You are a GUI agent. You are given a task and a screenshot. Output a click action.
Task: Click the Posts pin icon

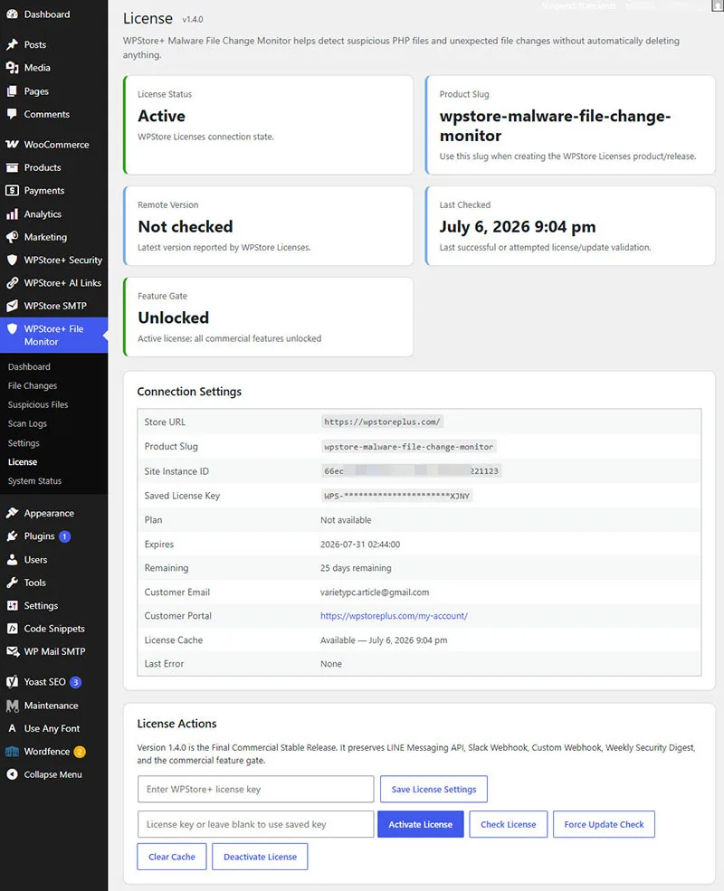[12, 44]
